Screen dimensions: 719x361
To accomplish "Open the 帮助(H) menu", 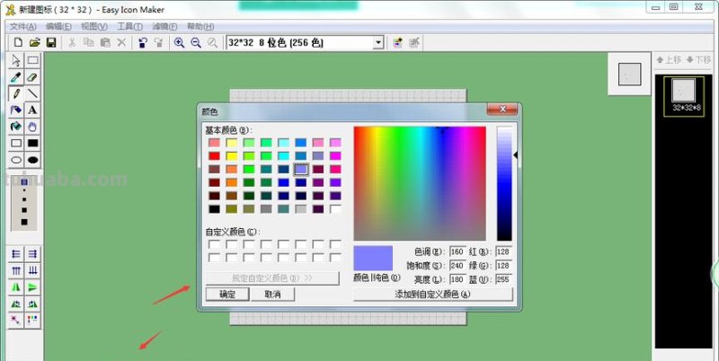I will (200, 27).
